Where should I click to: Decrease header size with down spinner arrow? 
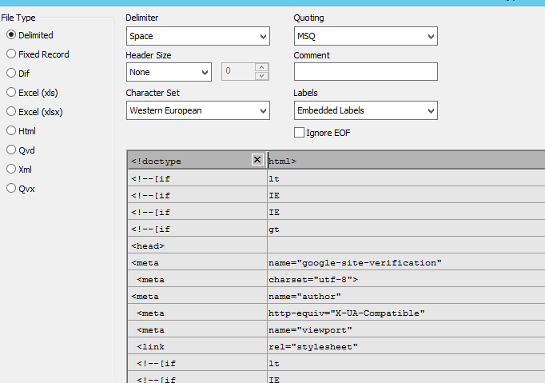(262, 76)
